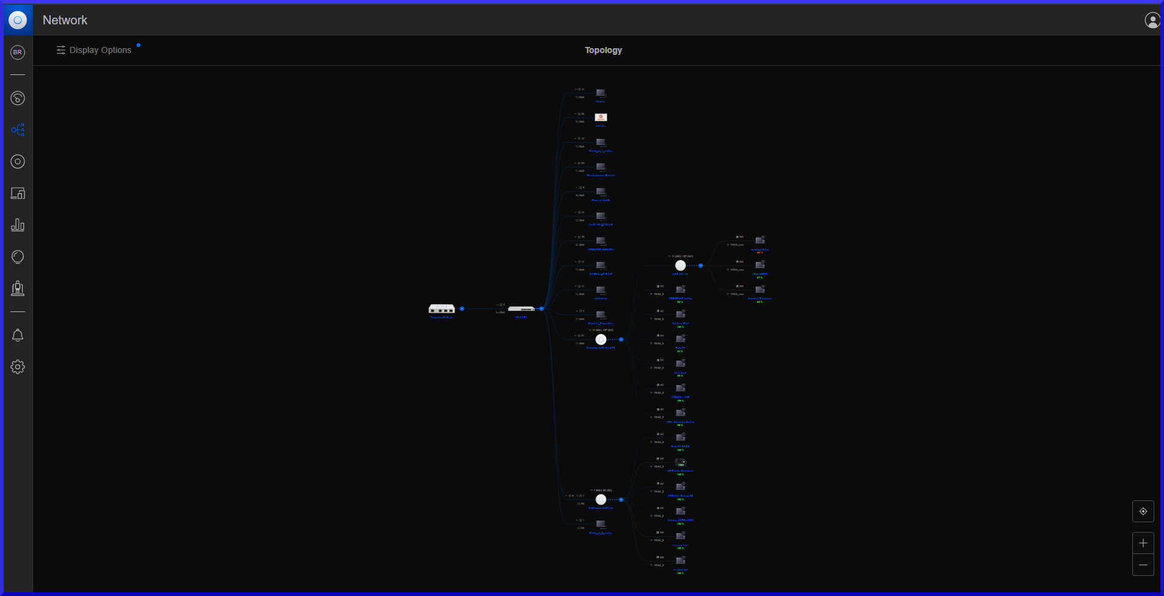This screenshot has width=1164, height=596.
Task: Open Settings gear in sidebar
Action: [18, 367]
